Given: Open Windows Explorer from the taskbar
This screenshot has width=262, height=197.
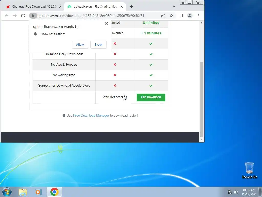Looking at the screenshot, I should coord(23,192).
